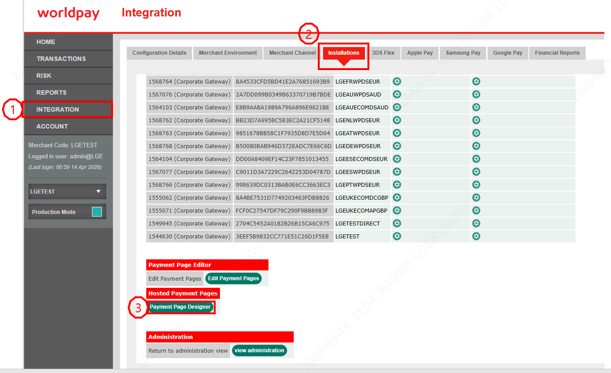Click second gear icon in LGEAUWPDSAUD row

click(x=476, y=94)
